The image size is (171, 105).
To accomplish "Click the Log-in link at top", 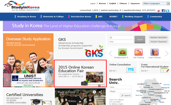I will [x=93, y=4].
